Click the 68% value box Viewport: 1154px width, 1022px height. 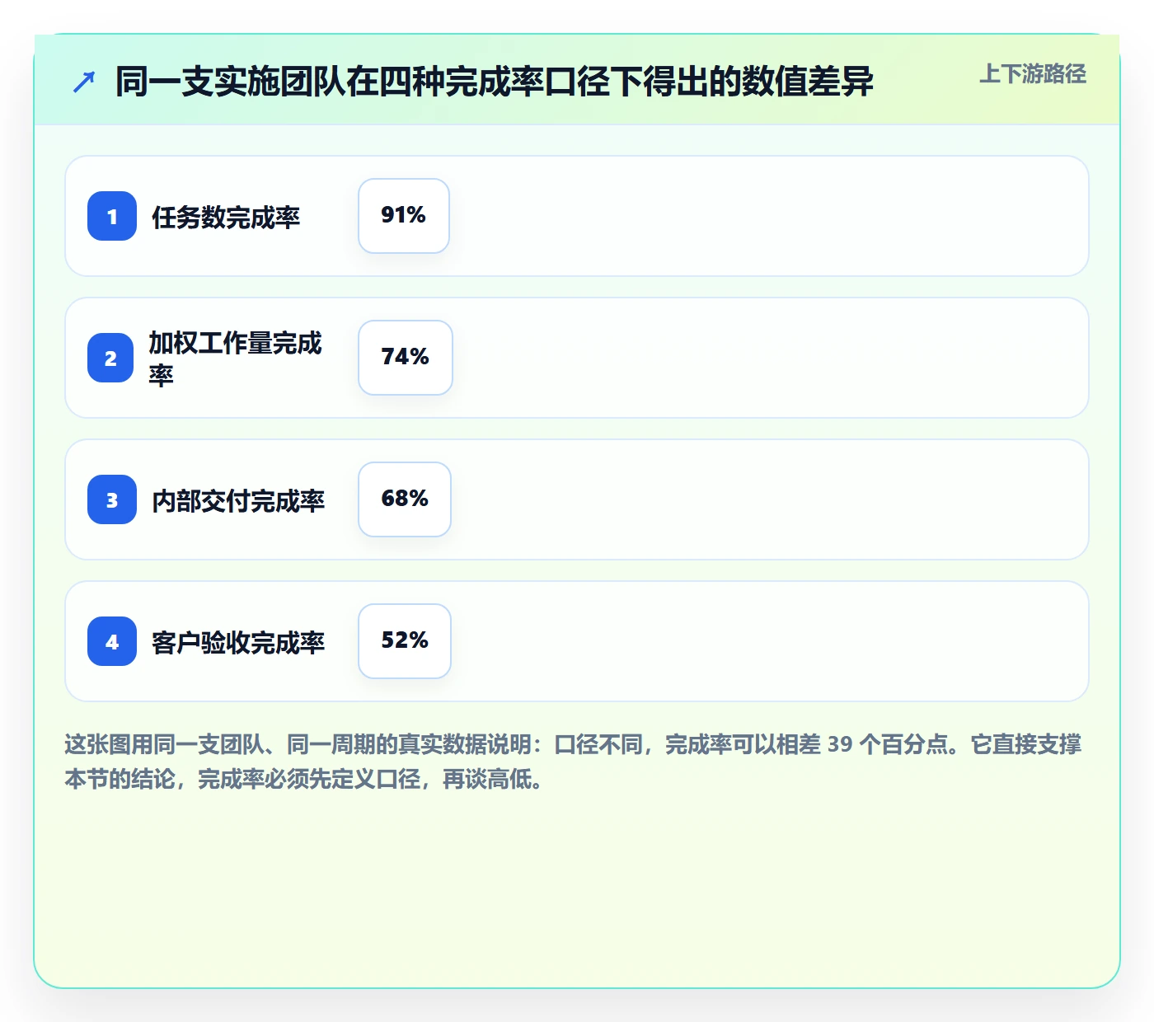coord(405,499)
